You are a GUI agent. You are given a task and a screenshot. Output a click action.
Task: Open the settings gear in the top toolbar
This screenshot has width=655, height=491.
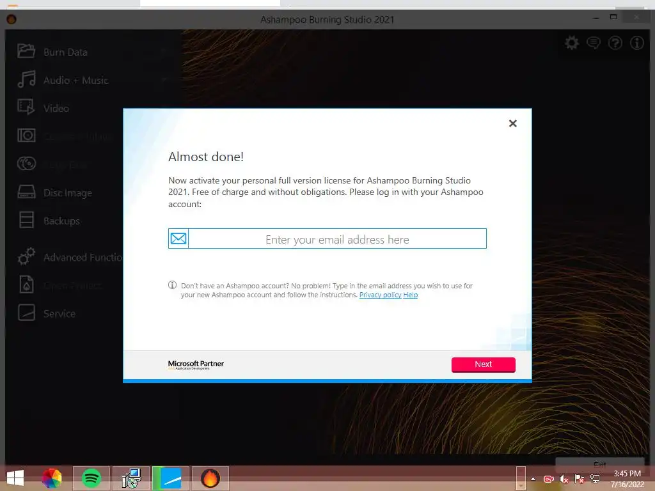click(x=572, y=43)
